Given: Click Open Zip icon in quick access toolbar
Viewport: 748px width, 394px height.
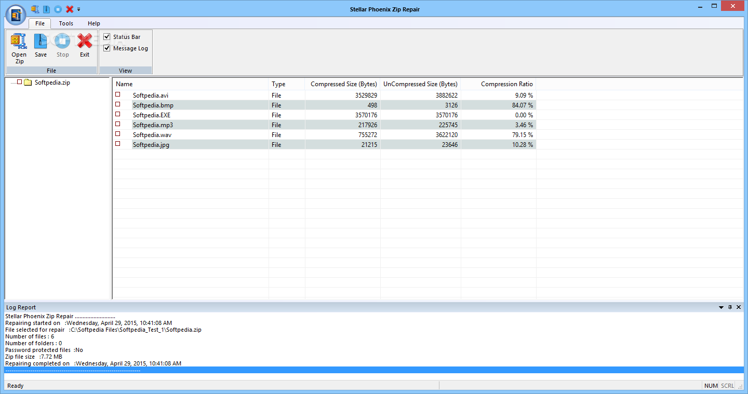Looking at the screenshot, I should pyautogui.click(x=35, y=9).
